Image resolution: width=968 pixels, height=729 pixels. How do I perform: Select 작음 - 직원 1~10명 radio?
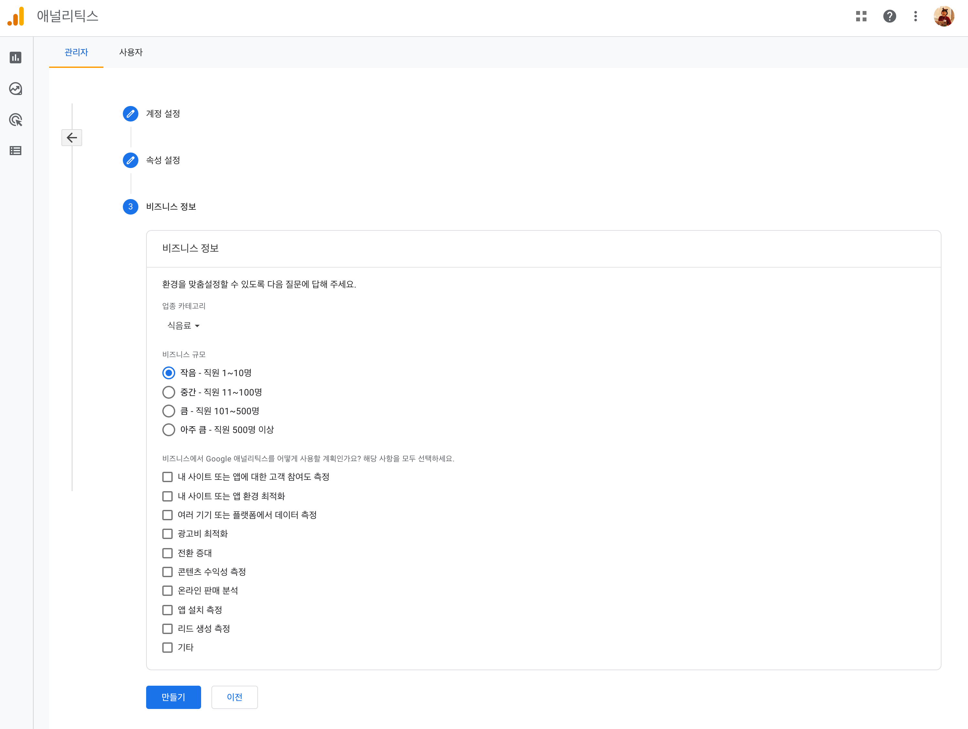[168, 373]
